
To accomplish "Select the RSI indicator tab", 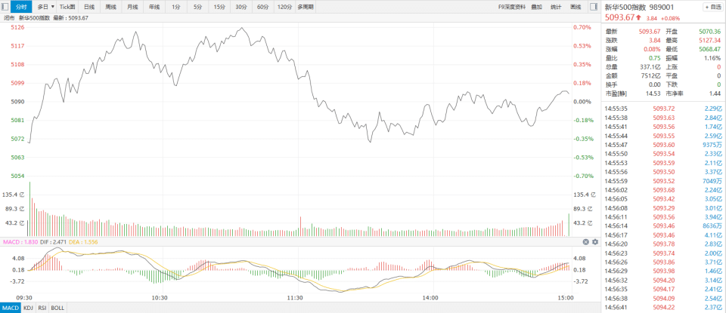I will point(43,308).
